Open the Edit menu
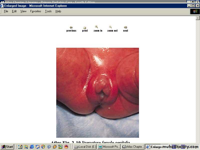Viewport: 200px width, 150px height. coord(14,11)
